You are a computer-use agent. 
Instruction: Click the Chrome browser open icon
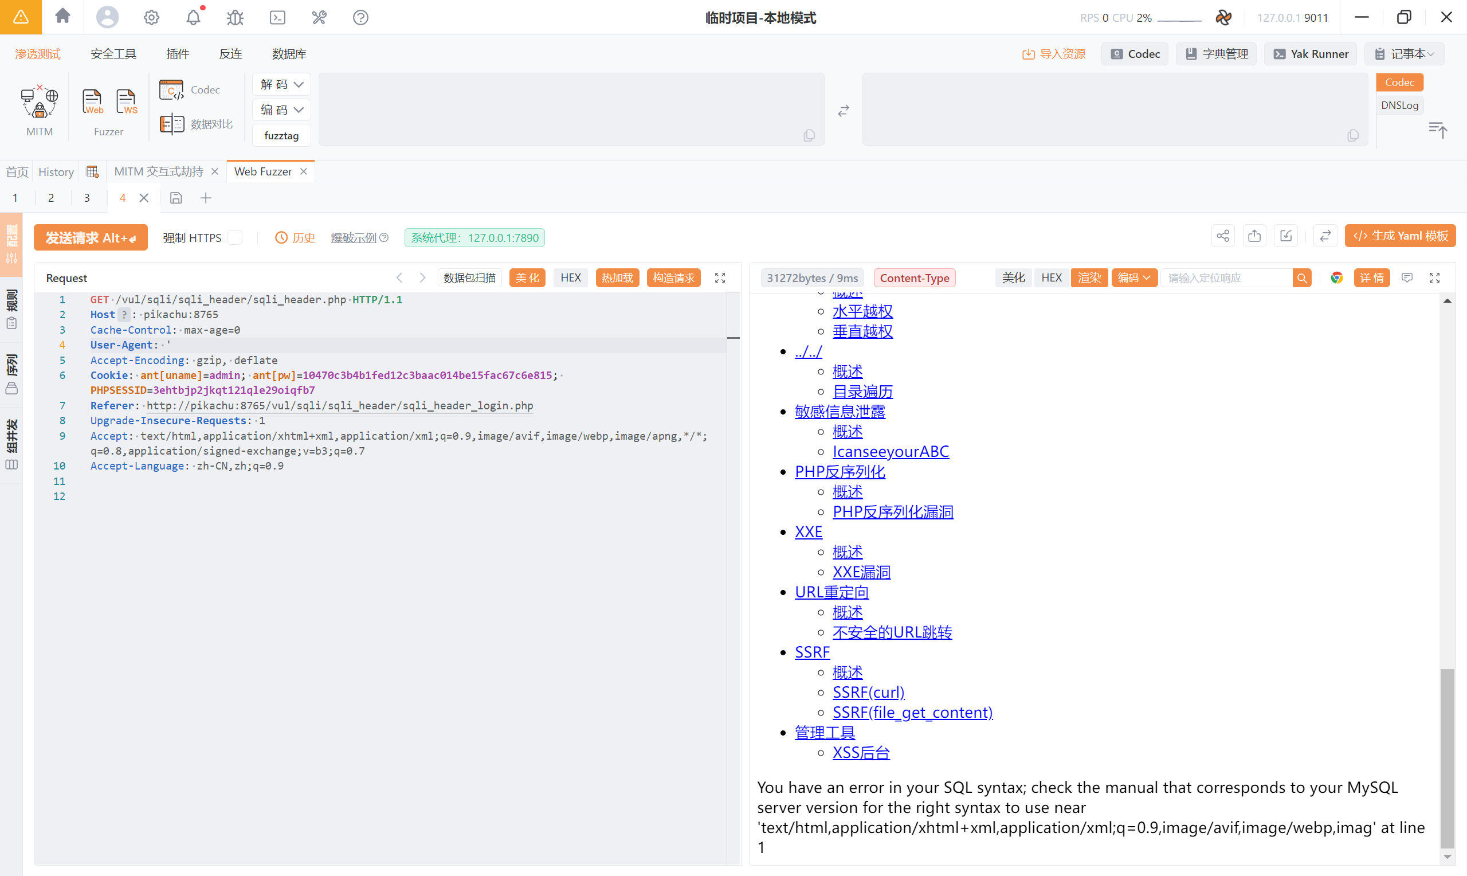1336,277
